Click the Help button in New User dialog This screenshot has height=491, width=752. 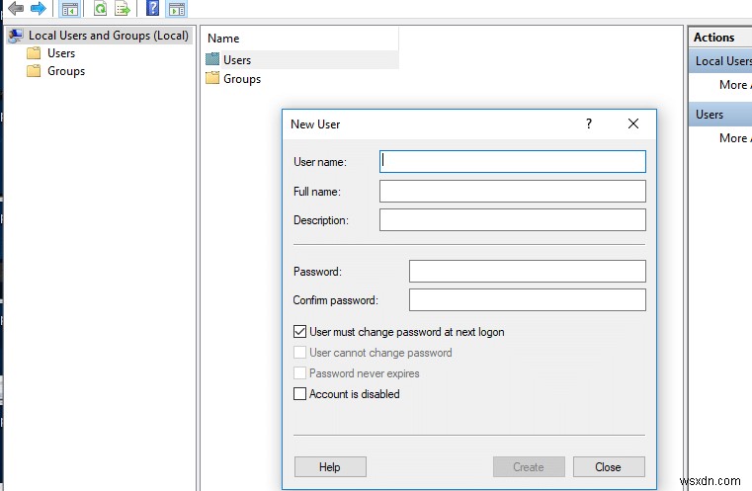point(330,467)
